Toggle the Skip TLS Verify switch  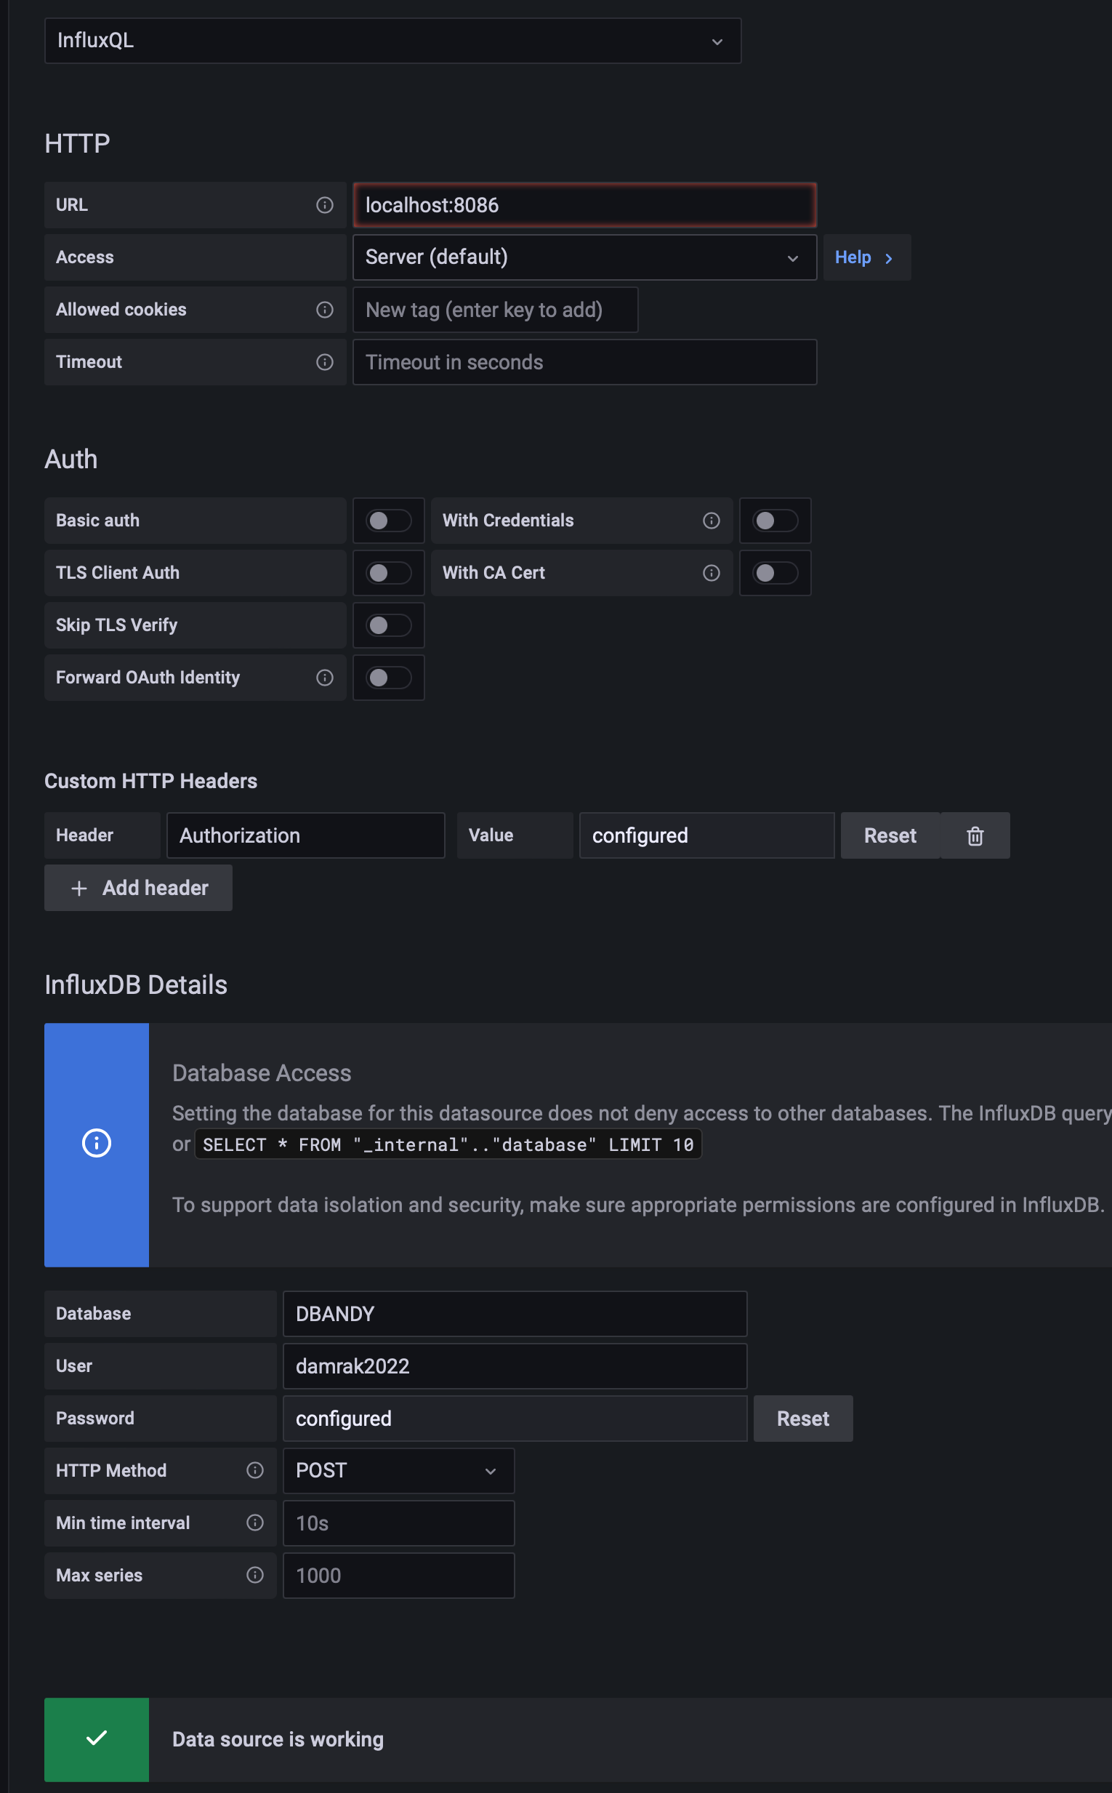click(388, 625)
